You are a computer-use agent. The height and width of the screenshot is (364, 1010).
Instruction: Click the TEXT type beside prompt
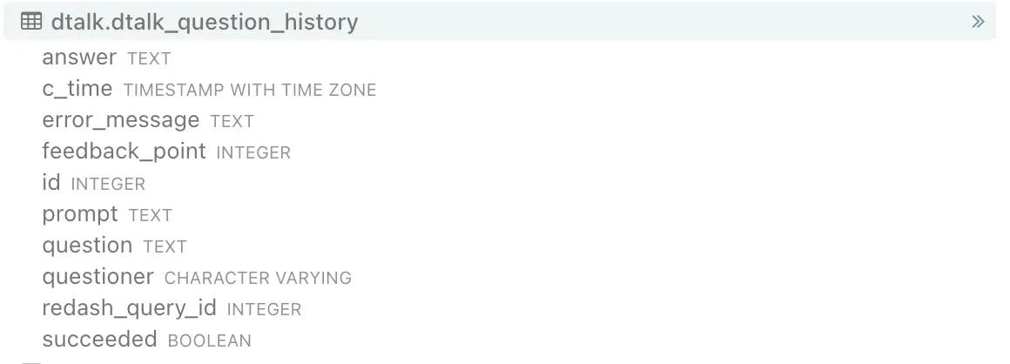[x=151, y=216]
